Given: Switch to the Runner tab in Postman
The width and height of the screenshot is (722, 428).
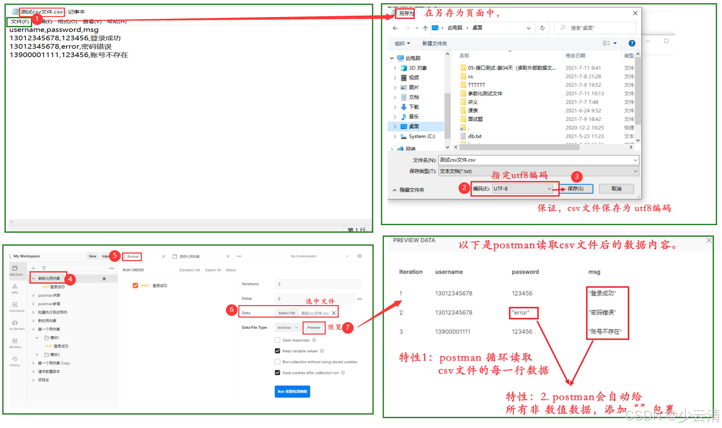Looking at the screenshot, I should click(x=133, y=256).
